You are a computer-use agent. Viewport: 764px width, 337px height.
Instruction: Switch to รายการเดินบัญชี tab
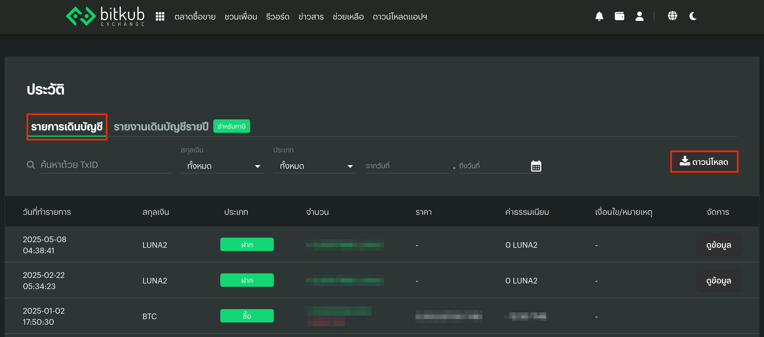(67, 127)
